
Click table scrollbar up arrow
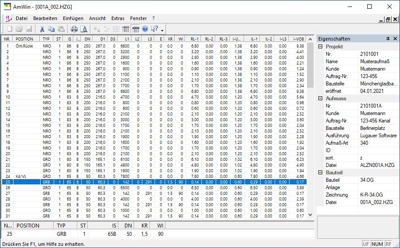point(310,39)
